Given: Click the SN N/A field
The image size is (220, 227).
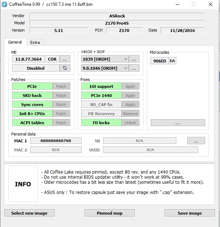Looking at the screenshot, I should point(140,141).
